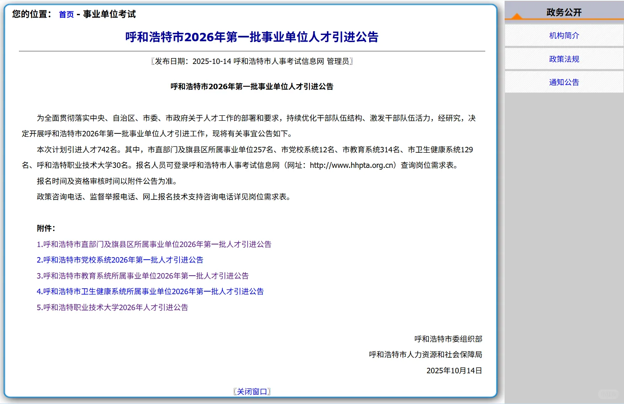624x404 pixels.
Task: Open attachment 3 教育系统 announcement
Action: (143, 276)
